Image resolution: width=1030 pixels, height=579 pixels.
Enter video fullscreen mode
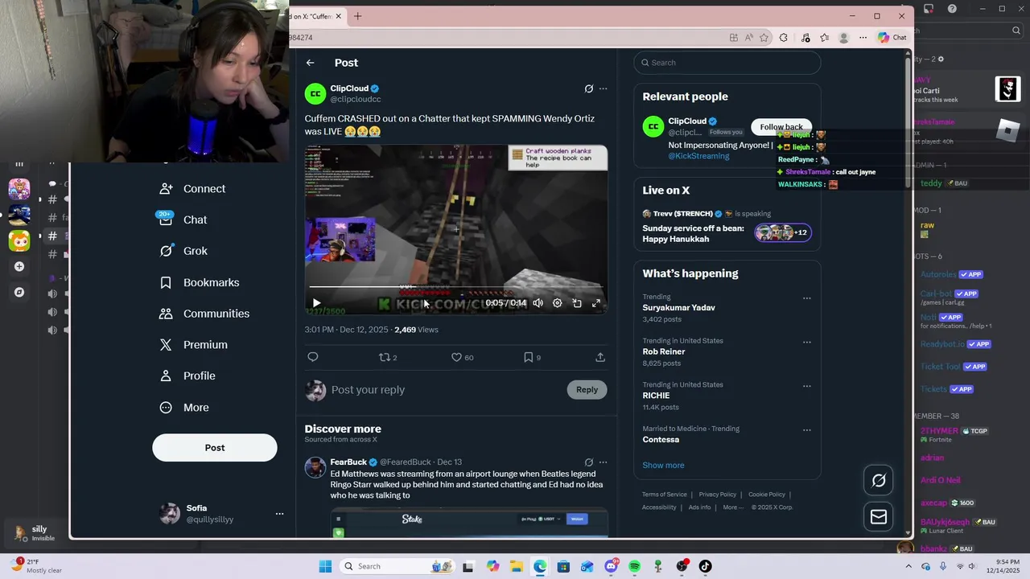point(596,303)
